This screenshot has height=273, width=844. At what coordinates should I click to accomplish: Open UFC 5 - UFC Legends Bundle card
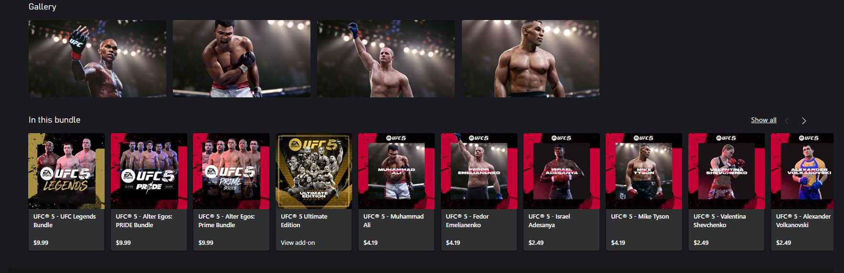[66, 191]
